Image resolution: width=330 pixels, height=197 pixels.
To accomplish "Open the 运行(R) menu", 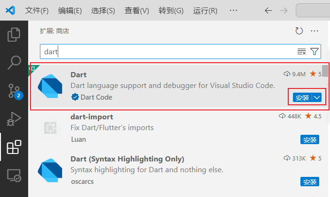I will pyautogui.click(x=205, y=10).
